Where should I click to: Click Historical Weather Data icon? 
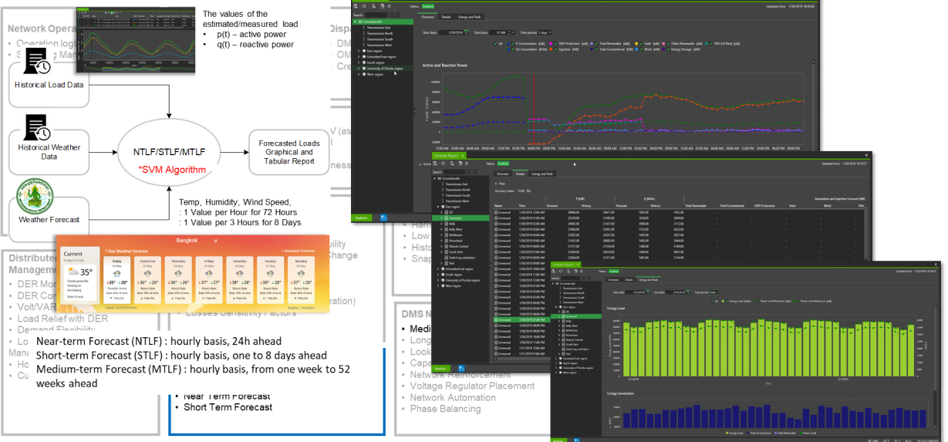(39, 127)
